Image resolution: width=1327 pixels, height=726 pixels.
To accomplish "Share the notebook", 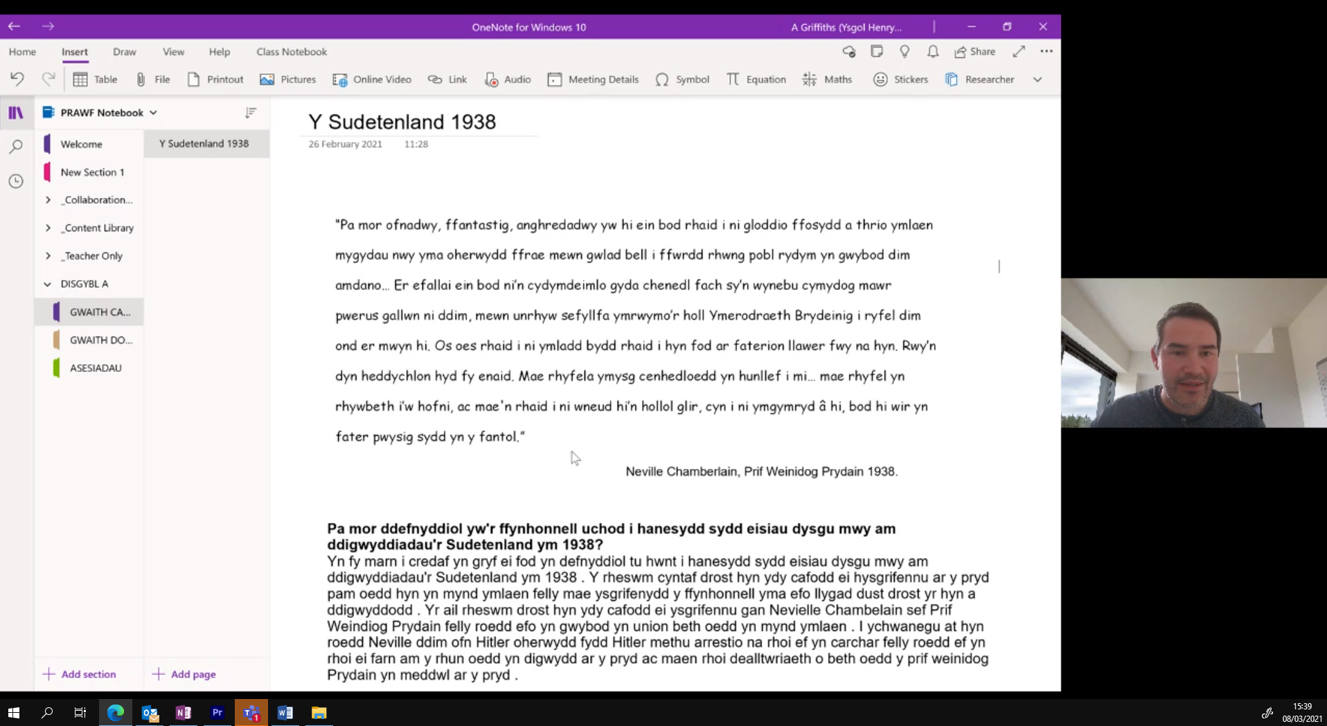I will (975, 51).
